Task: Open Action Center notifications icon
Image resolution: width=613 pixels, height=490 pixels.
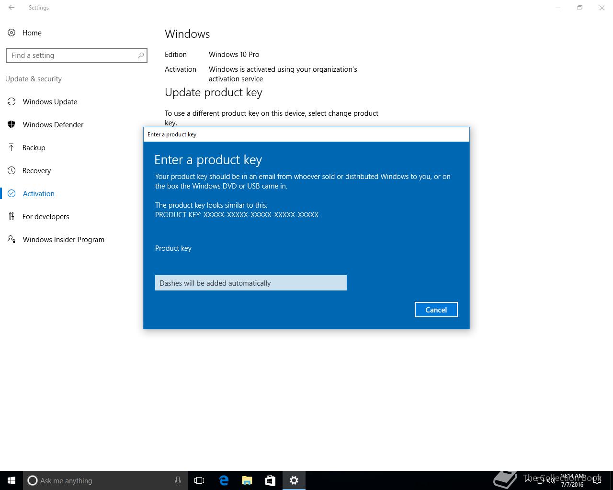Action: point(597,480)
